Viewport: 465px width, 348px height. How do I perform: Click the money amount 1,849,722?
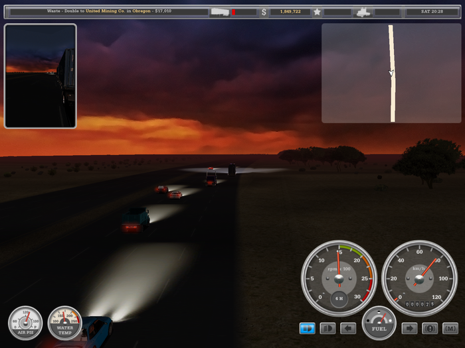(x=290, y=11)
